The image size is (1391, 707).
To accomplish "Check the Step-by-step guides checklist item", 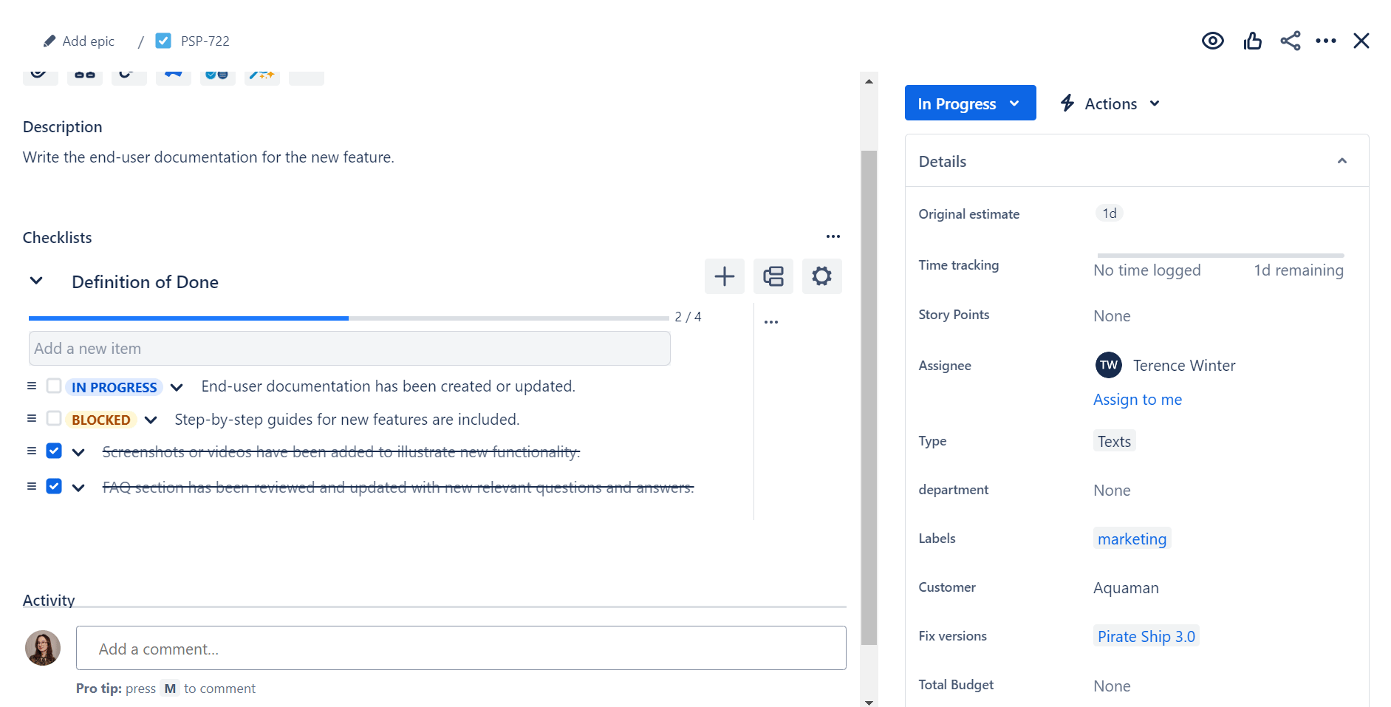I will [x=53, y=418].
